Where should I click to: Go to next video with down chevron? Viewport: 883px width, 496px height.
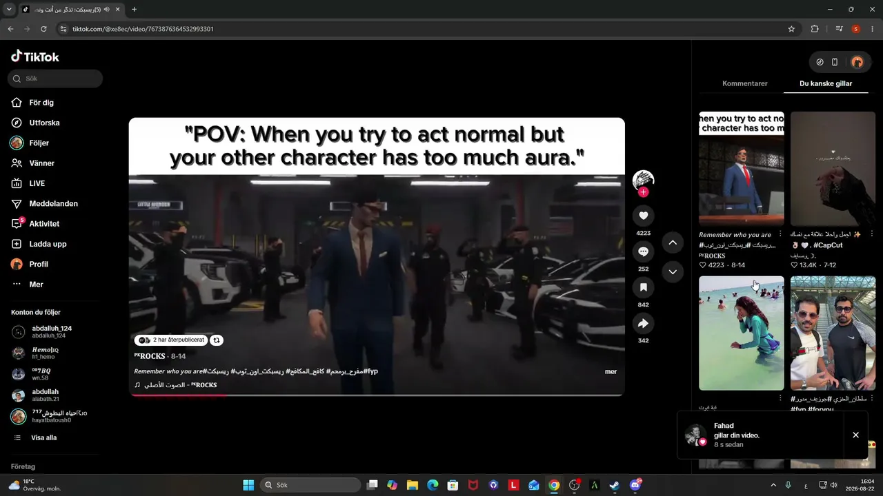[673, 272]
